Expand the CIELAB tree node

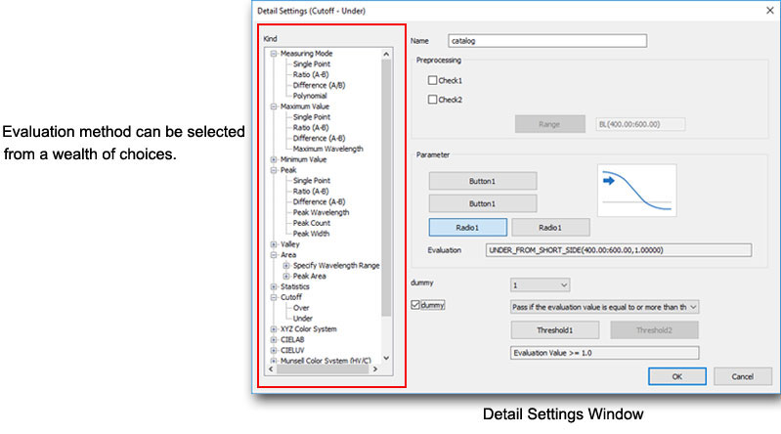pyautogui.click(x=273, y=339)
